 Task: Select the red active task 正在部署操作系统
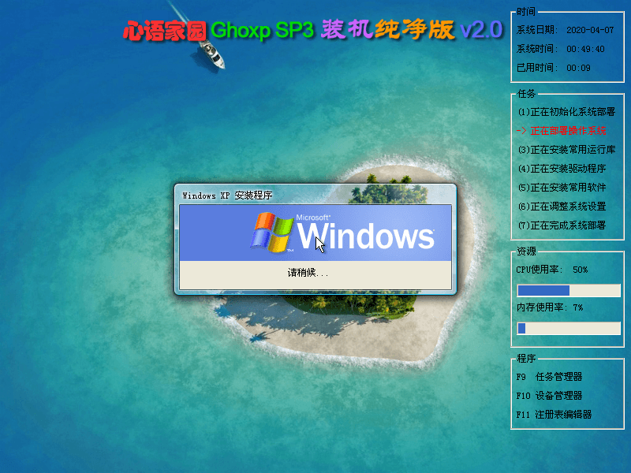[x=562, y=131]
